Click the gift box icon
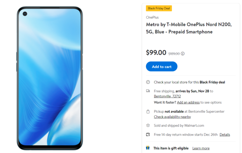Image resolution: width=242 pixels, height=153 pixels. pyautogui.click(x=148, y=148)
